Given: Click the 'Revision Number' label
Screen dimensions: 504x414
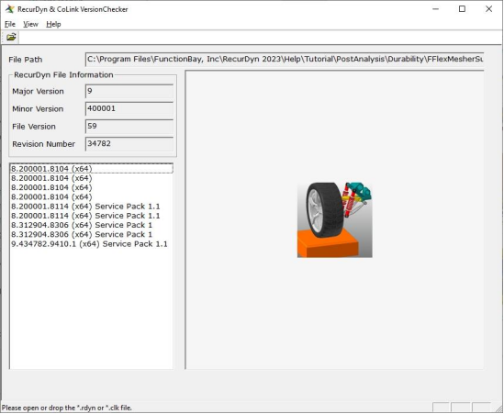Looking at the screenshot, I should point(43,144).
